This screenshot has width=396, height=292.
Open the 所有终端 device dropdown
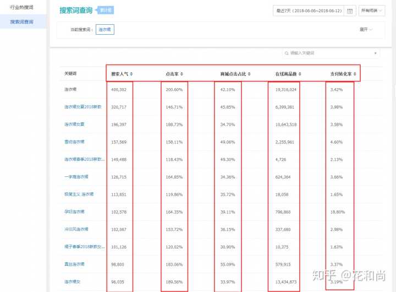372,10
